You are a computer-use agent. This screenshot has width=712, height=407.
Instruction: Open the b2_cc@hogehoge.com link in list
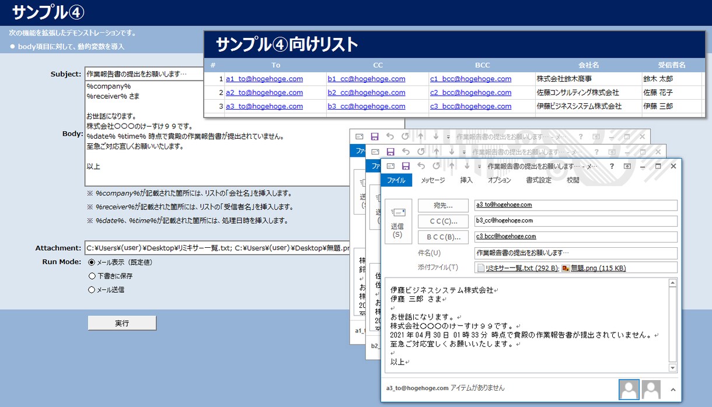(x=367, y=92)
